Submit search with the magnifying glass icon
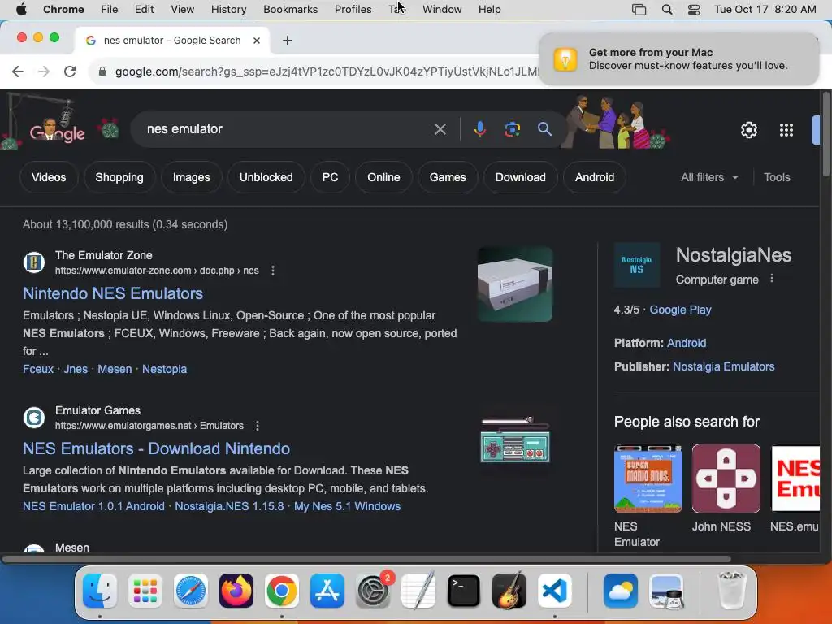The width and height of the screenshot is (832, 624). click(544, 129)
